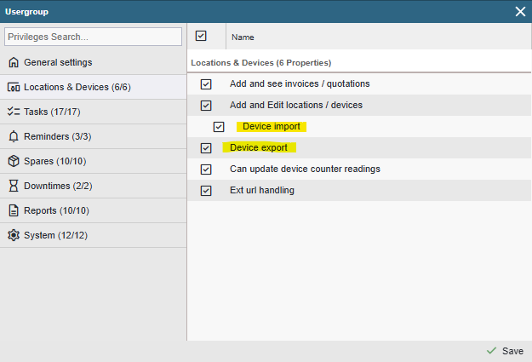Screen dimensions: 532x362
Task: Click the Reports document icon
Action: (x=14, y=210)
